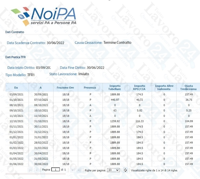Screen dimensions: 200x179
Task: Click Importo Altre Indennita column header
Action: pyautogui.click(x=164, y=88)
